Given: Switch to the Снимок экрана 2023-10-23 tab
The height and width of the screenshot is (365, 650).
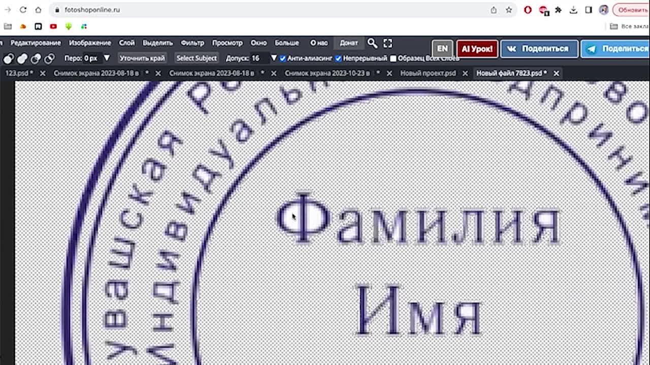Looking at the screenshot, I should [x=332, y=73].
